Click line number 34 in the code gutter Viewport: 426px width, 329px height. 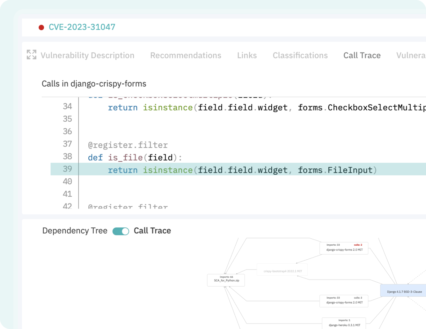[x=67, y=106]
